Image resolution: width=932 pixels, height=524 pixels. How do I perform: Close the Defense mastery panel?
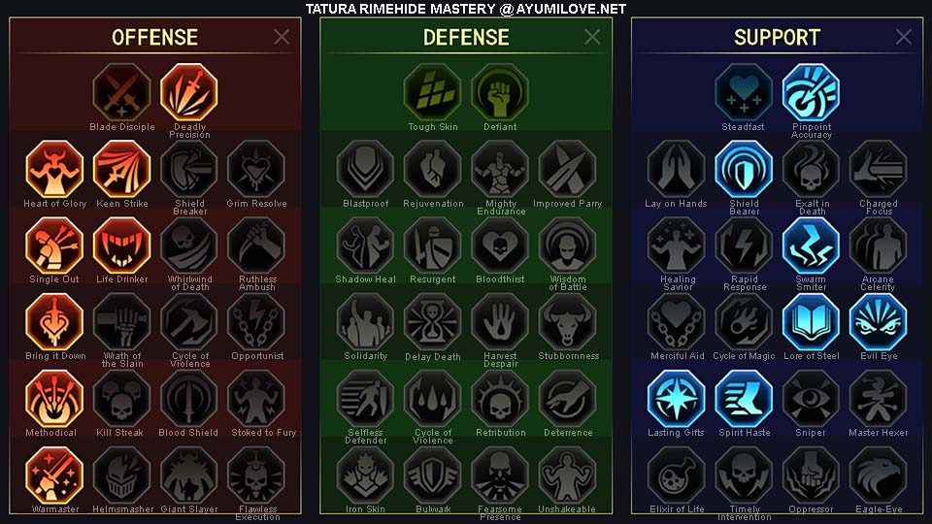click(592, 37)
